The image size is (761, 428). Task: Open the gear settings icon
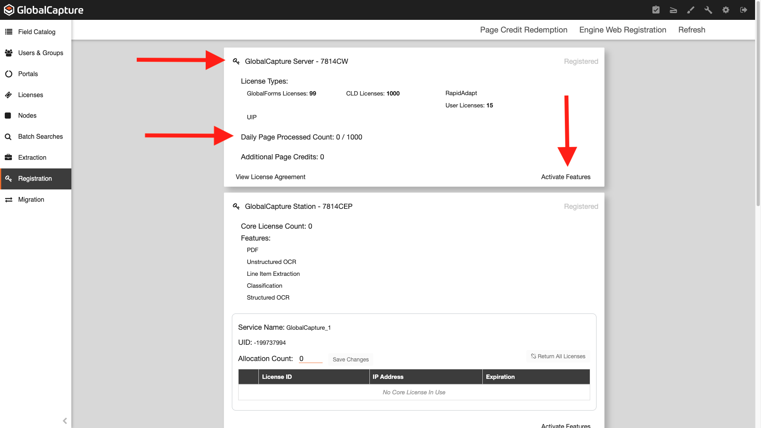[x=726, y=10]
